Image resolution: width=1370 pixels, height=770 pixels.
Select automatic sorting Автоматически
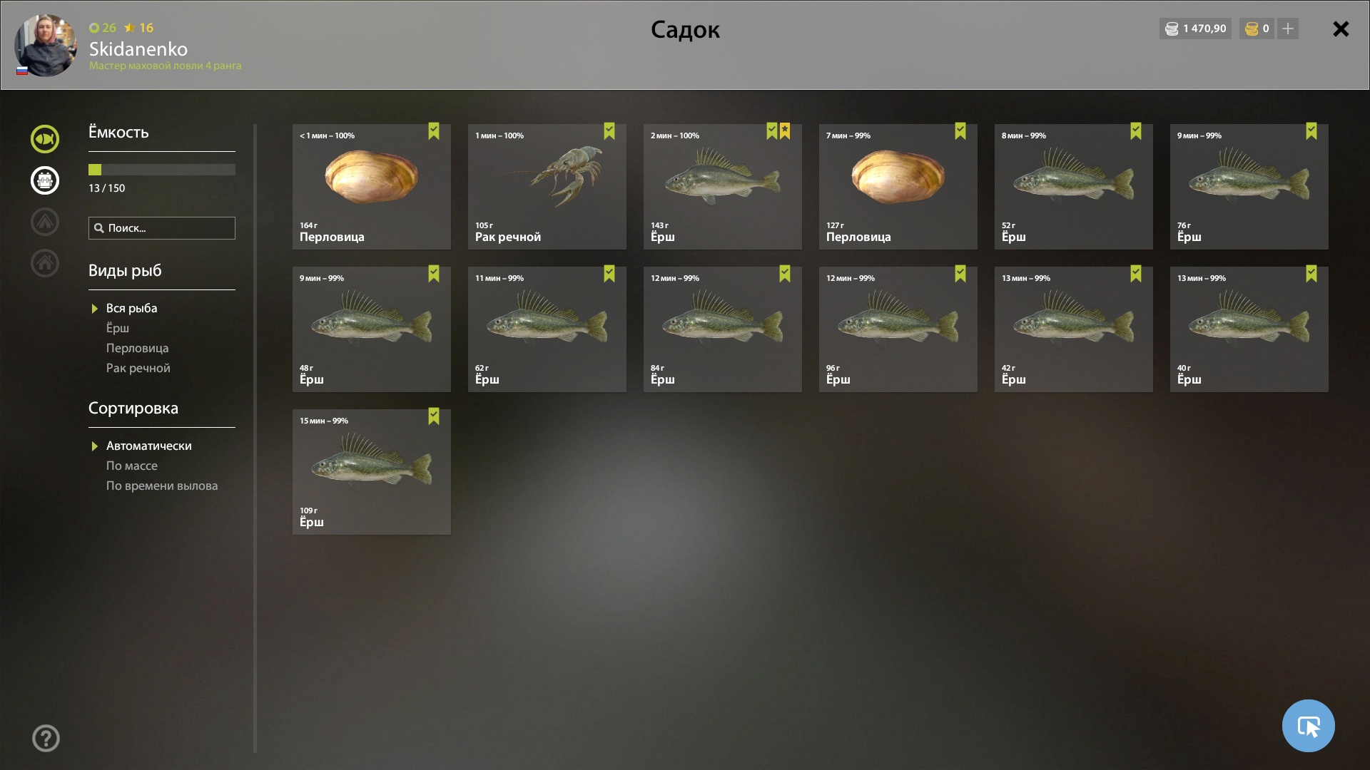tap(148, 446)
